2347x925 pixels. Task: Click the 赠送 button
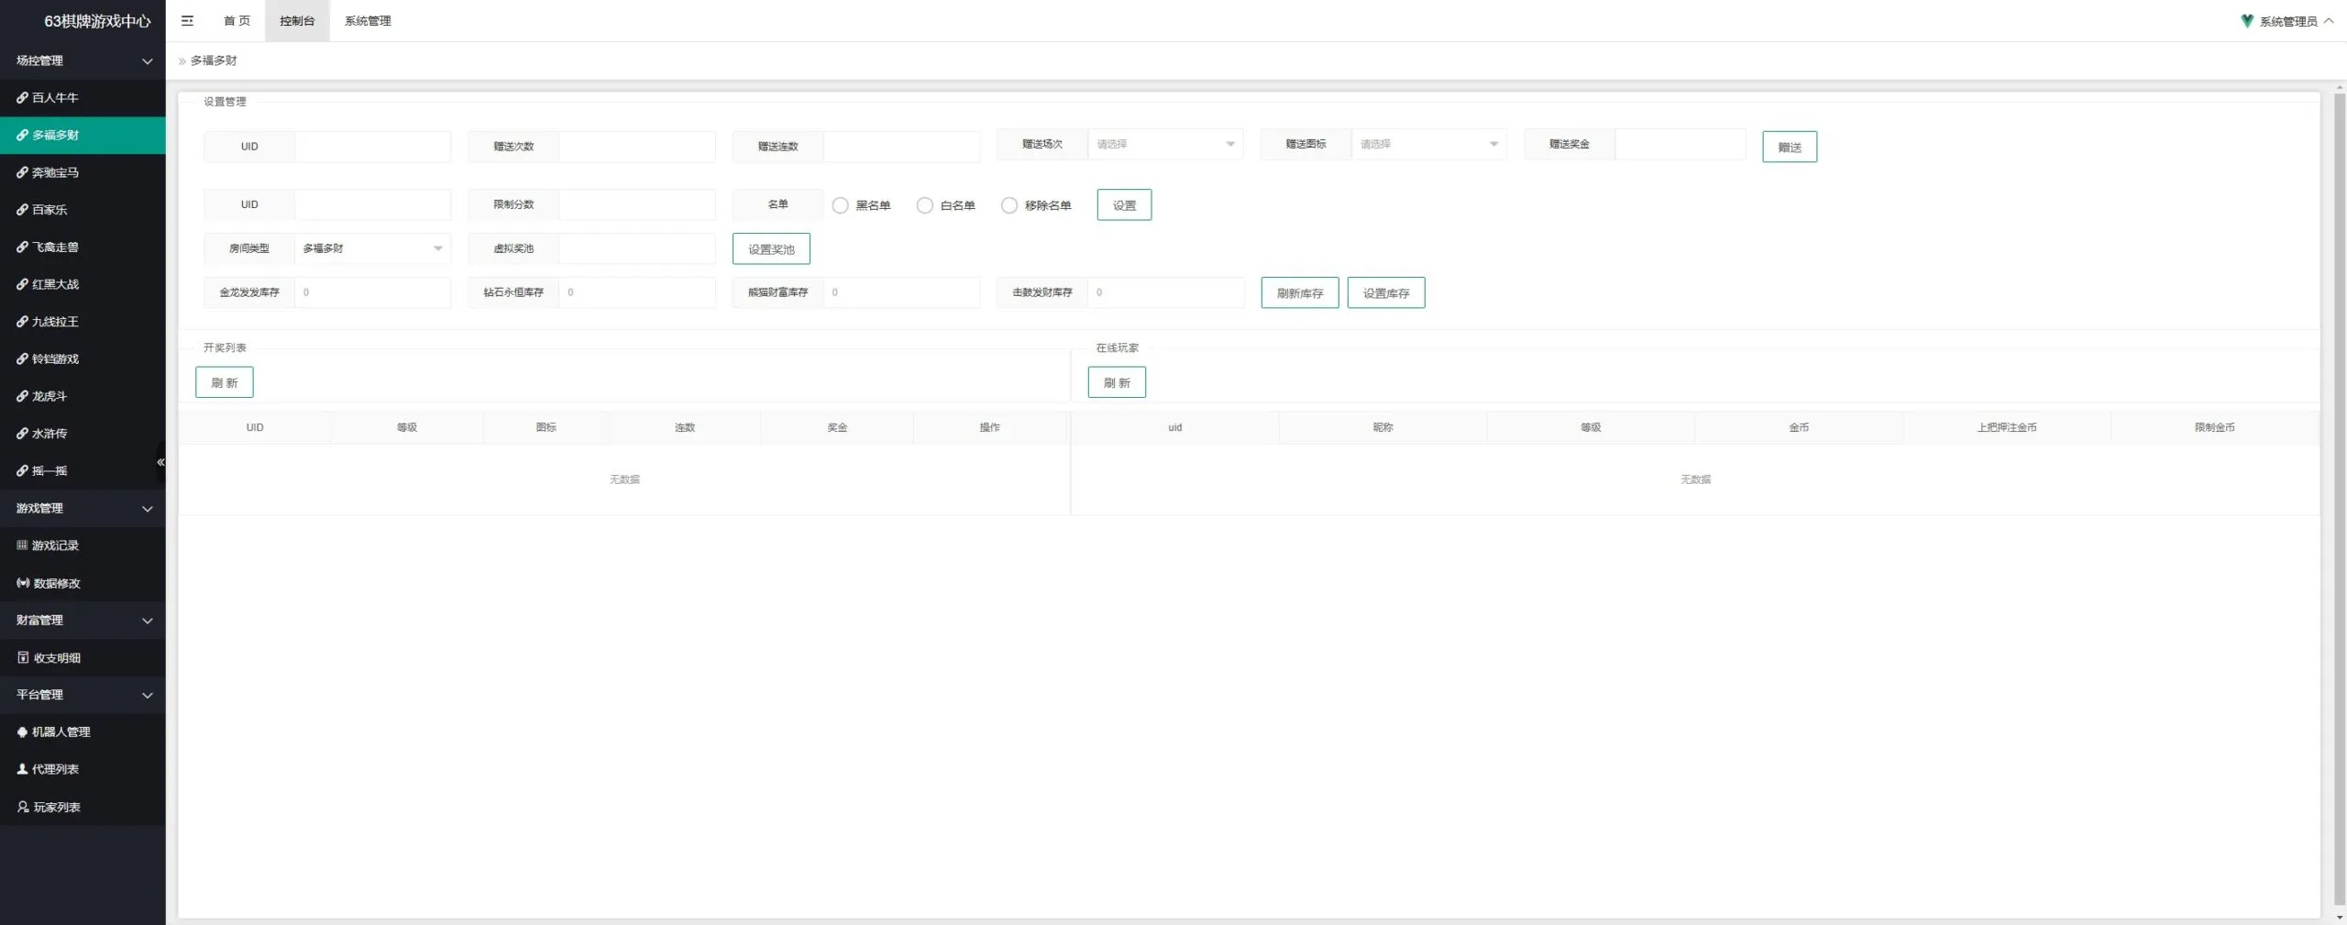pyautogui.click(x=1789, y=147)
